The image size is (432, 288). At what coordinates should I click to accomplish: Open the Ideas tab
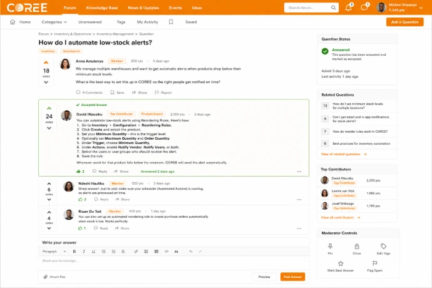click(x=197, y=8)
